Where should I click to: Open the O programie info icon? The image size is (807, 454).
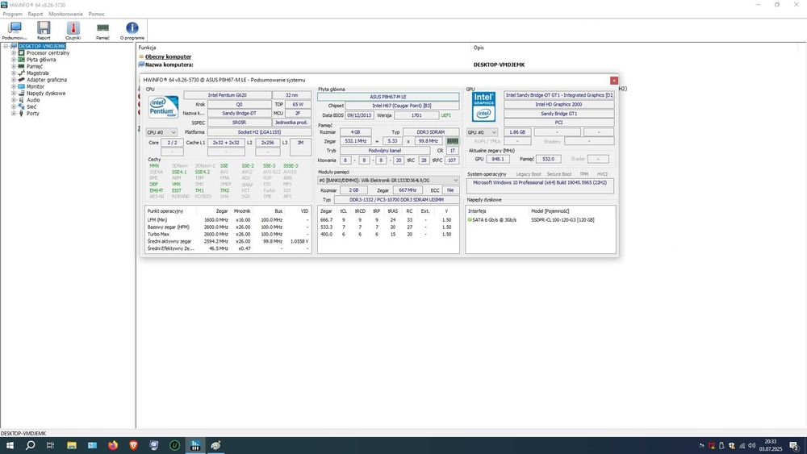[x=132, y=30]
